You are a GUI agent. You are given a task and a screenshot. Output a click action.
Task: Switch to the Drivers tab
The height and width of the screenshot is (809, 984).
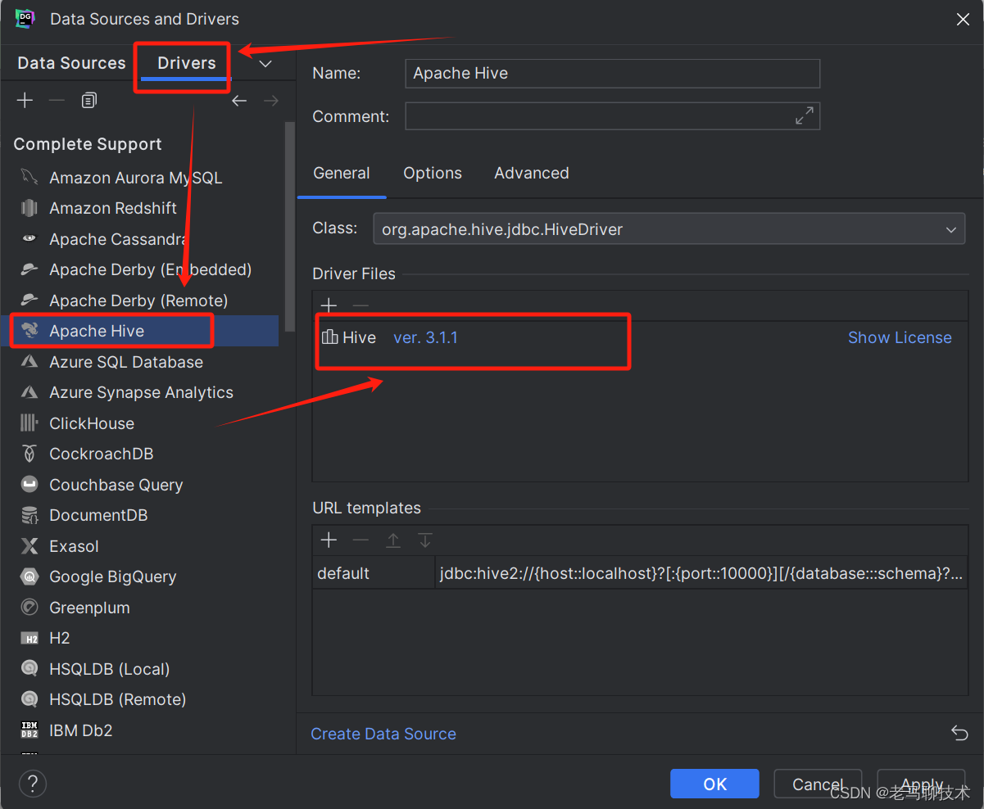187,63
